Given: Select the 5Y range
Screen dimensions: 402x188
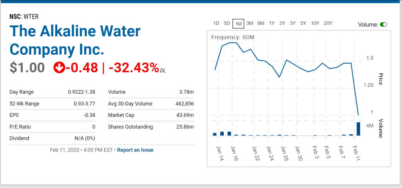Looking at the screenshot, I should 303,23.
